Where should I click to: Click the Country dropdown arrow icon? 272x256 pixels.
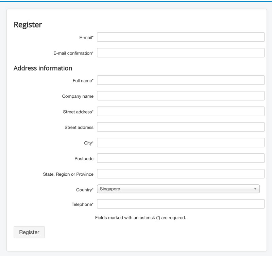pos(255,189)
